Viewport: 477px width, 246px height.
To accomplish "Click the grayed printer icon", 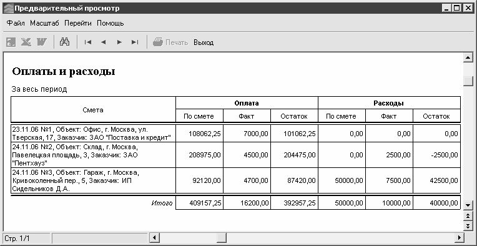I will (x=157, y=42).
